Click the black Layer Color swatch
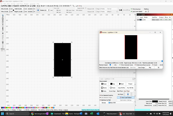This screenshot has height=116, width=173. click(155, 101)
